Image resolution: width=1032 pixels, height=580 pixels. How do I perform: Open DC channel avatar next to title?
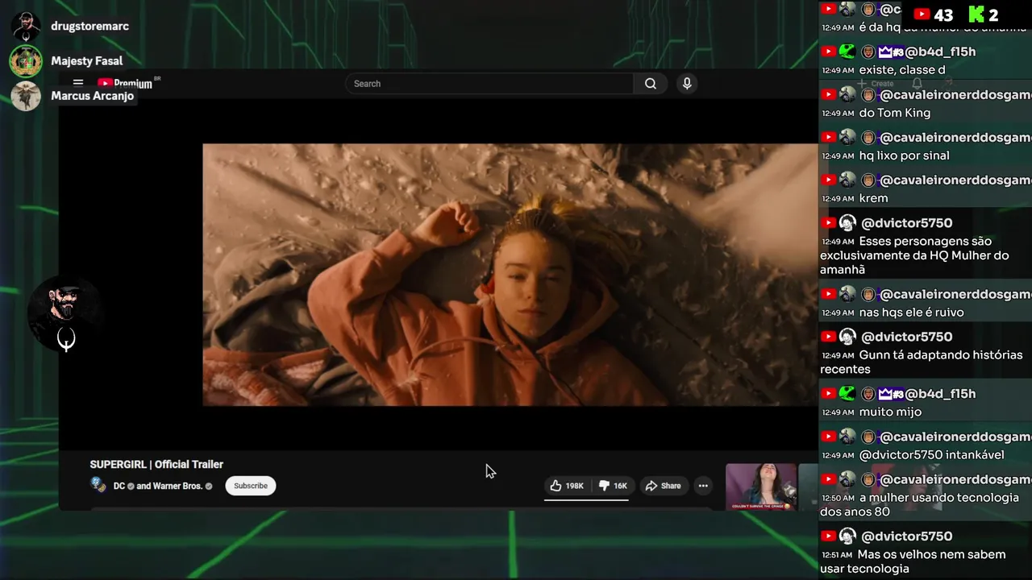point(98,485)
